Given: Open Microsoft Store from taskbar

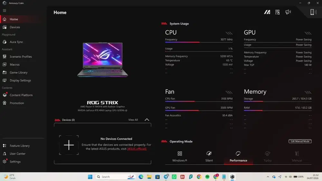Looking at the screenshot, I should point(157,177).
